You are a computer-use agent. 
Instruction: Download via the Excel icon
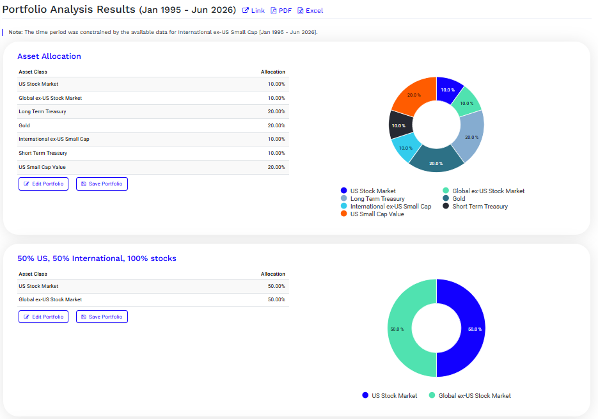pos(310,11)
